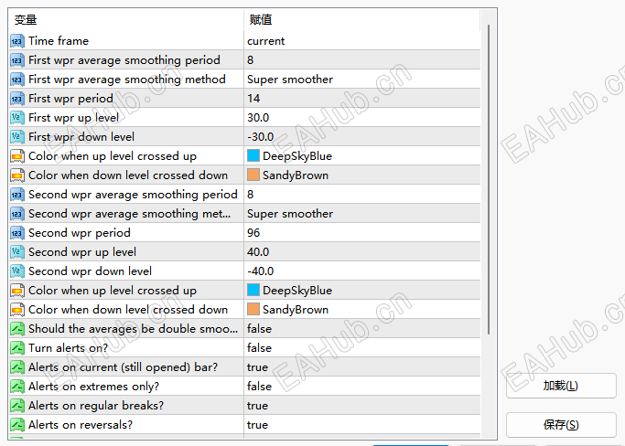The width and height of the screenshot is (625, 446).
Task: Click the double-type icon for First wpr up level
Action: pos(17,118)
